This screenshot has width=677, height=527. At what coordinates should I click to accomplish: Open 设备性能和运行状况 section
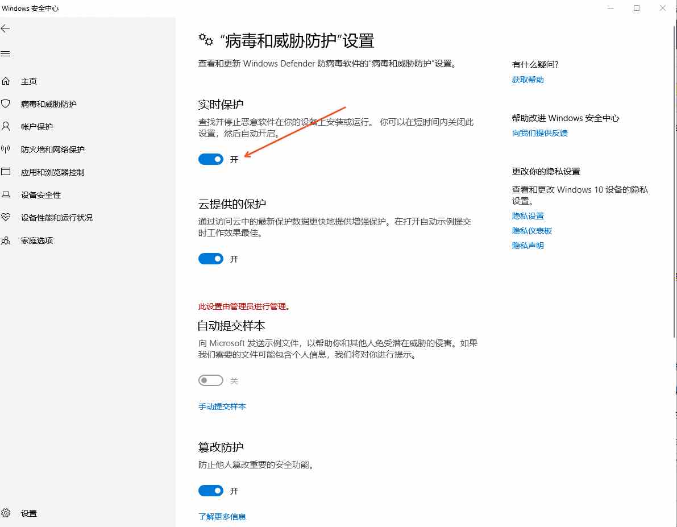(57, 218)
